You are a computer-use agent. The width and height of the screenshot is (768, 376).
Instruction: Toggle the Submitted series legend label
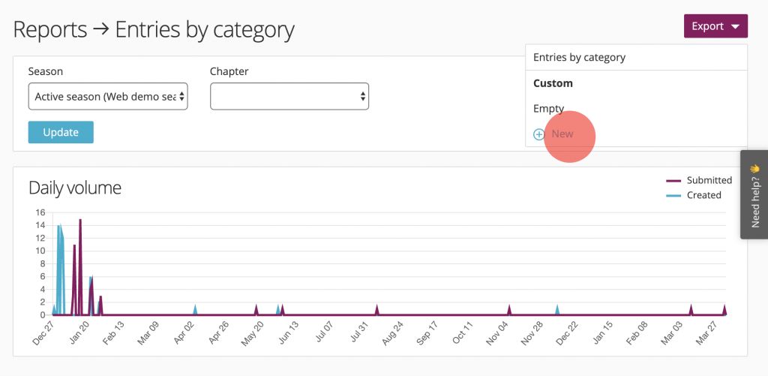point(709,180)
